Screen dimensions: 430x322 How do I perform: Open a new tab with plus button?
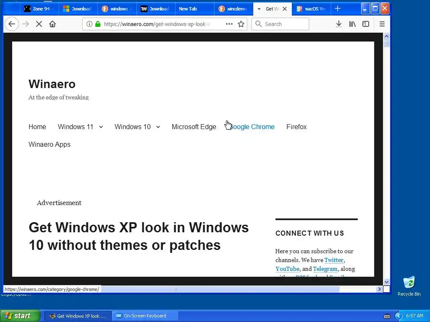[x=338, y=9]
